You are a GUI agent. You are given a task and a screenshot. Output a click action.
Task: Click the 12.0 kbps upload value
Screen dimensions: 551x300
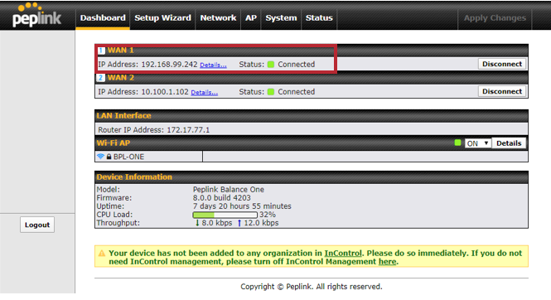tap(261, 223)
